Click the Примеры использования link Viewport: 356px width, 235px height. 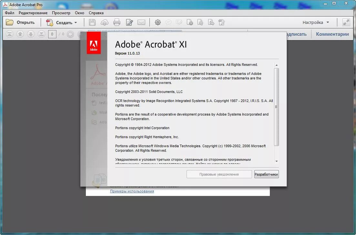(132, 191)
